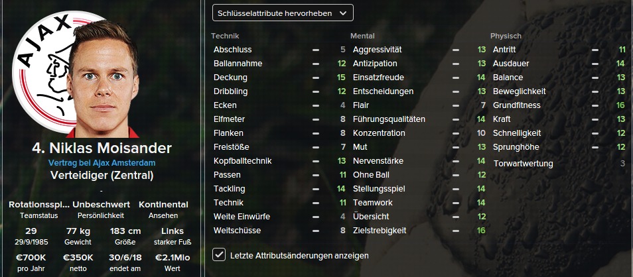The width and height of the screenshot is (633, 277).
Task: Open the Vertrag bei Ajax Amsterdam link
Action: pyautogui.click(x=102, y=163)
